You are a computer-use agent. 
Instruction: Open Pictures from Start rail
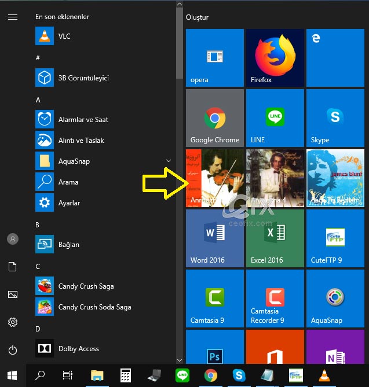[x=13, y=294]
